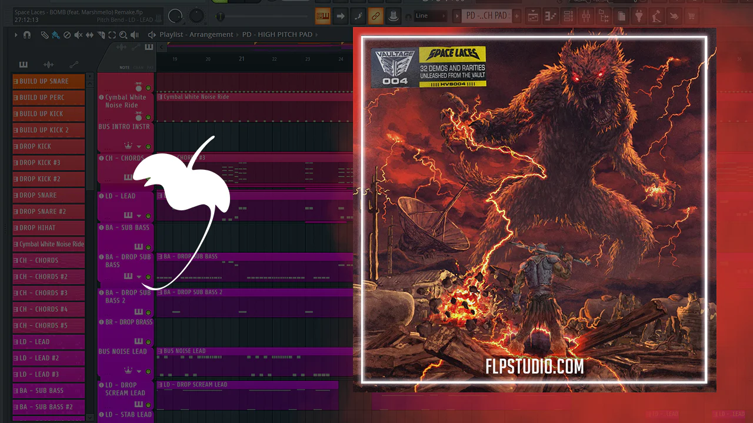Mute the BA - DROP SUB BASS track

pos(148,277)
